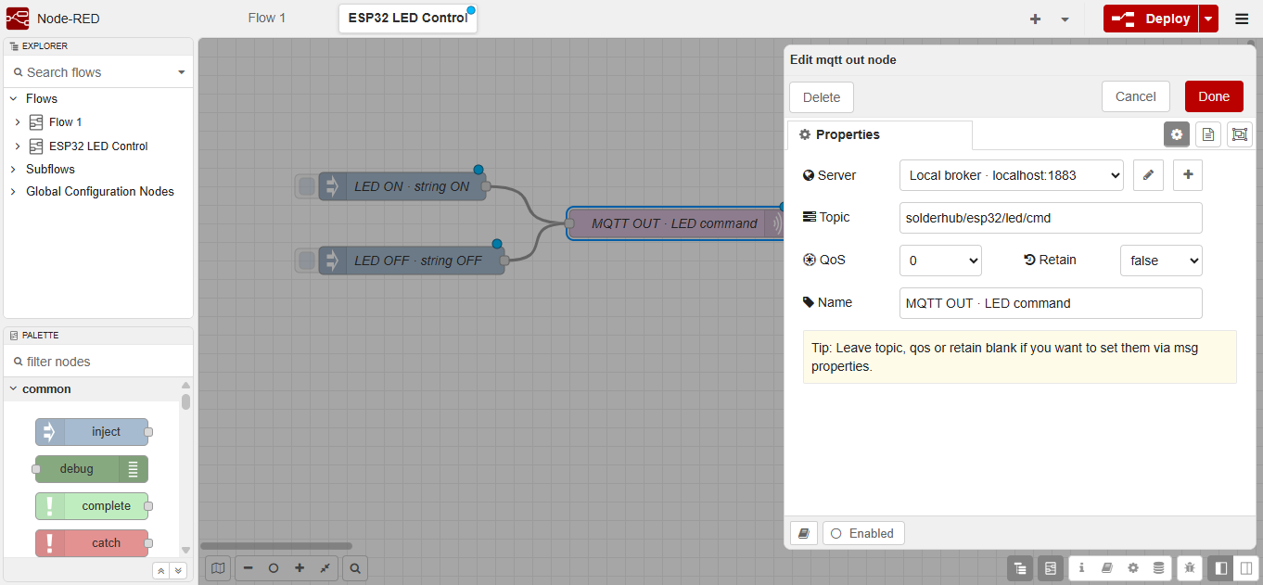Viewport: 1263px width, 585px height.
Task: Collapse all palette categories button
Action: (x=161, y=571)
